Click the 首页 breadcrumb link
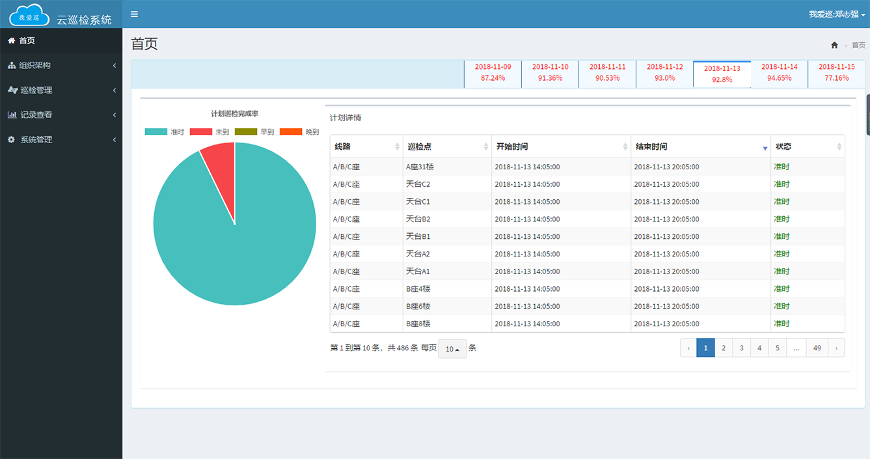This screenshot has width=870, height=459. (x=857, y=44)
